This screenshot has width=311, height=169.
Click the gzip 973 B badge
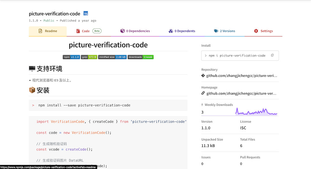pyautogui.click(x=89, y=57)
